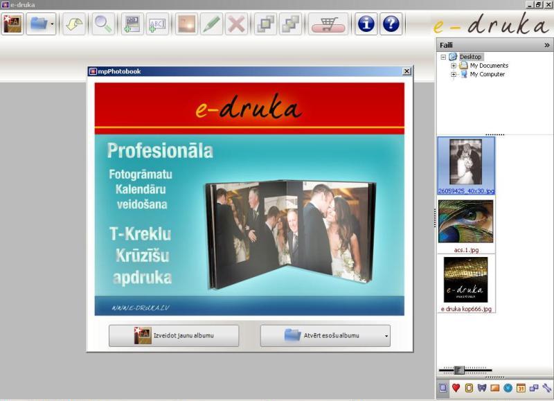This screenshot has width=554, height=401.
Task: Select the green pencil edit tool
Action: (x=211, y=24)
